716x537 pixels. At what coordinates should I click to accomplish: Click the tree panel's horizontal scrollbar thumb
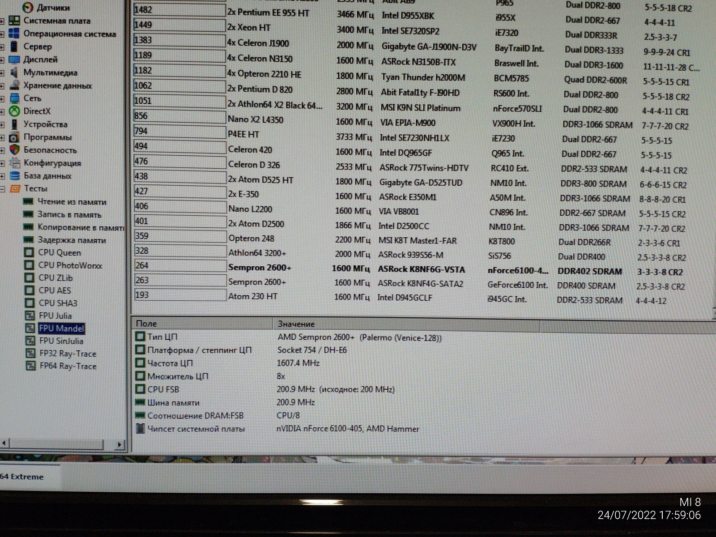coord(56,444)
